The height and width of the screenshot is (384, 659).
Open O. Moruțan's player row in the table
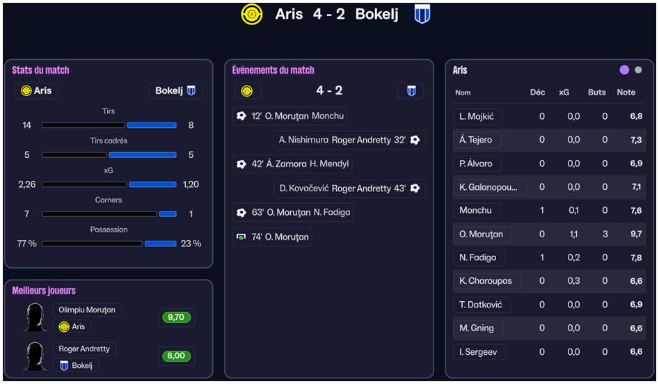(x=482, y=234)
